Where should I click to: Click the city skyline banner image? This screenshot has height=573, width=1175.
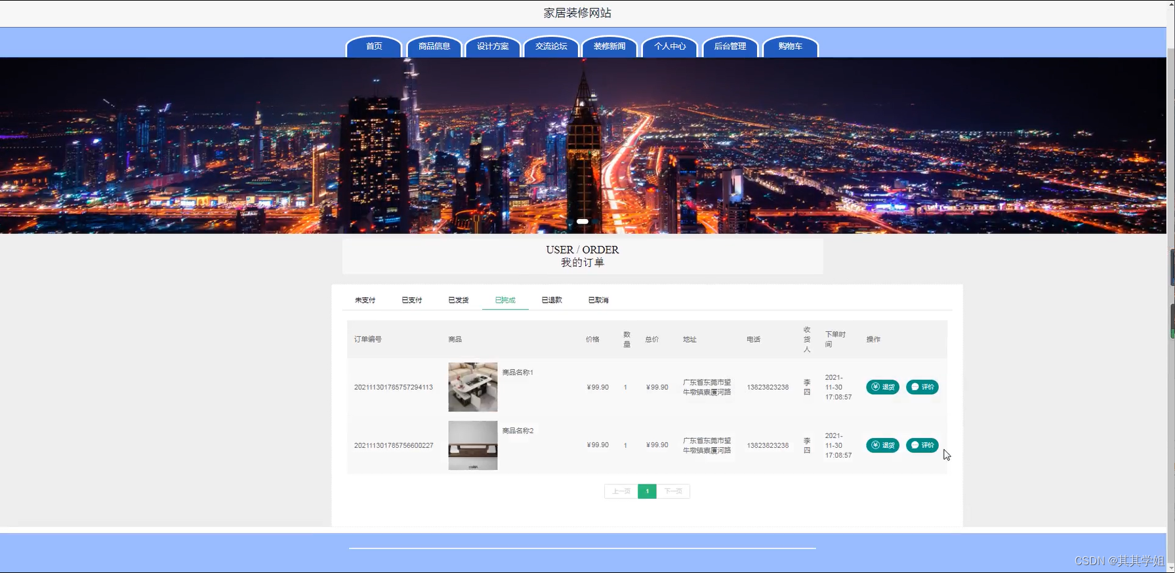583,146
